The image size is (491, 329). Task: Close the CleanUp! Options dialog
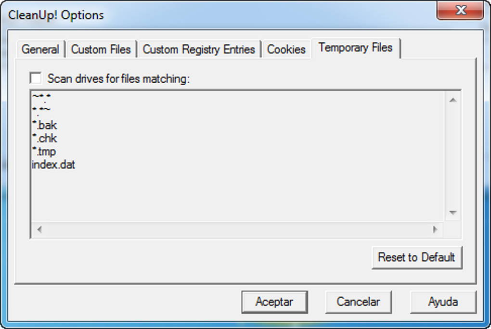(460, 11)
